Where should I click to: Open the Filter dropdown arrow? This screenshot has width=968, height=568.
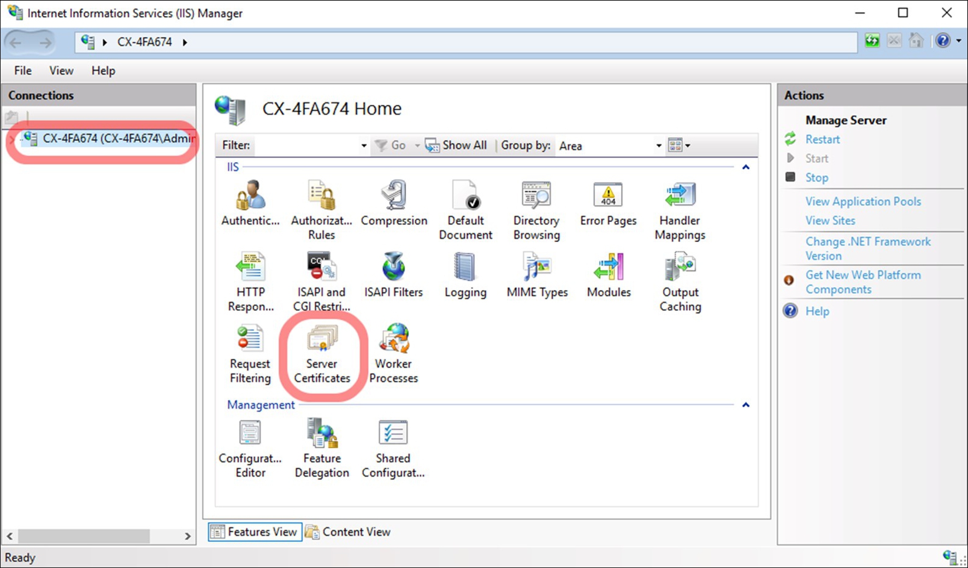[x=364, y=146]
